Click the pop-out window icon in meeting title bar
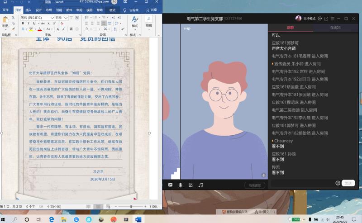Screen dimensions: 362x223 coord(326,19)
